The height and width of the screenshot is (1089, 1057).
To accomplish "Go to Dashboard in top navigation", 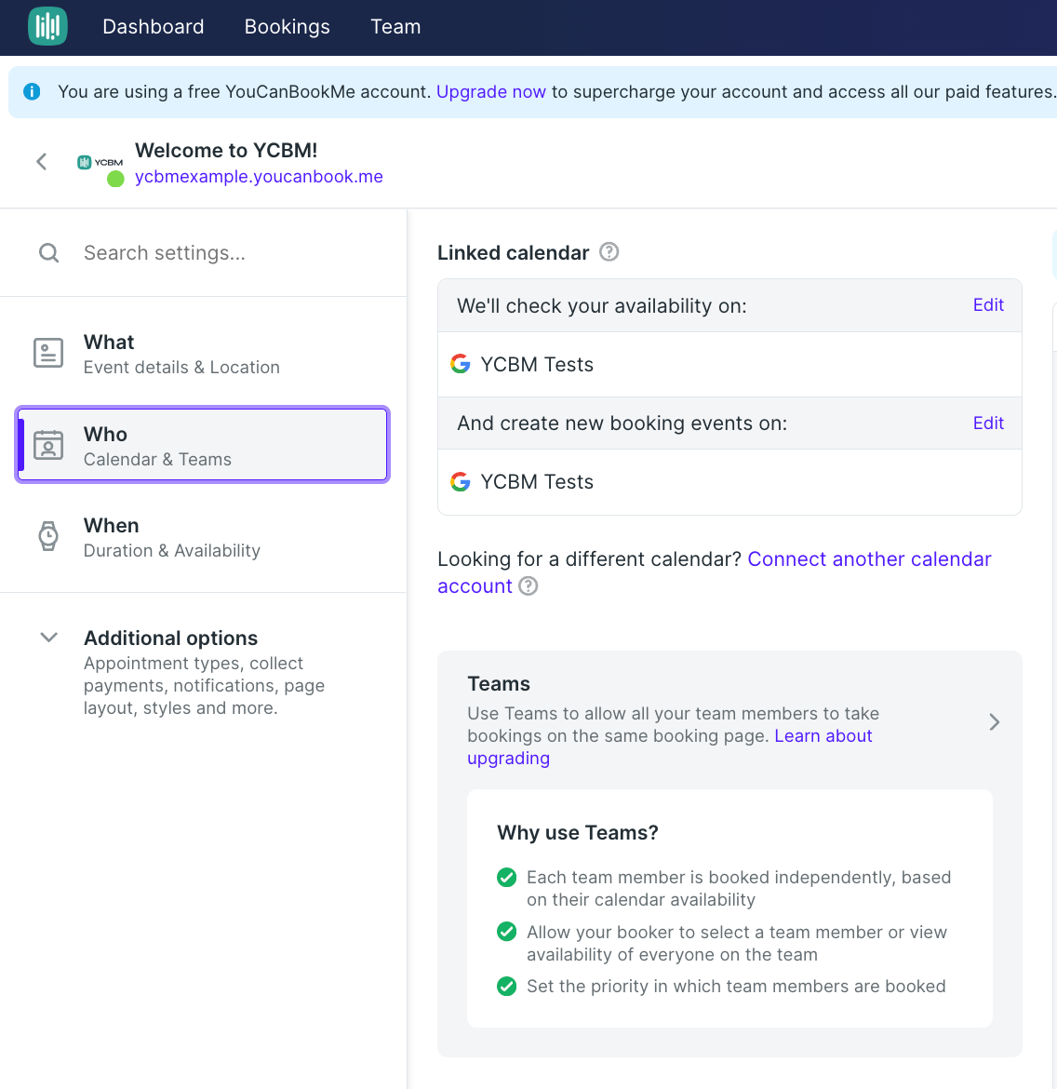I will (154, 26).
